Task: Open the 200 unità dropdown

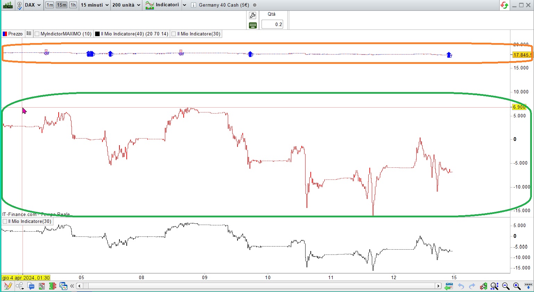Action: click(x=126, y=5)
